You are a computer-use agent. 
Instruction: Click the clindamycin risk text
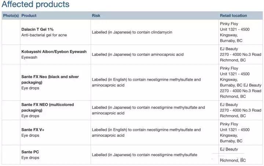tap(132, 32)
